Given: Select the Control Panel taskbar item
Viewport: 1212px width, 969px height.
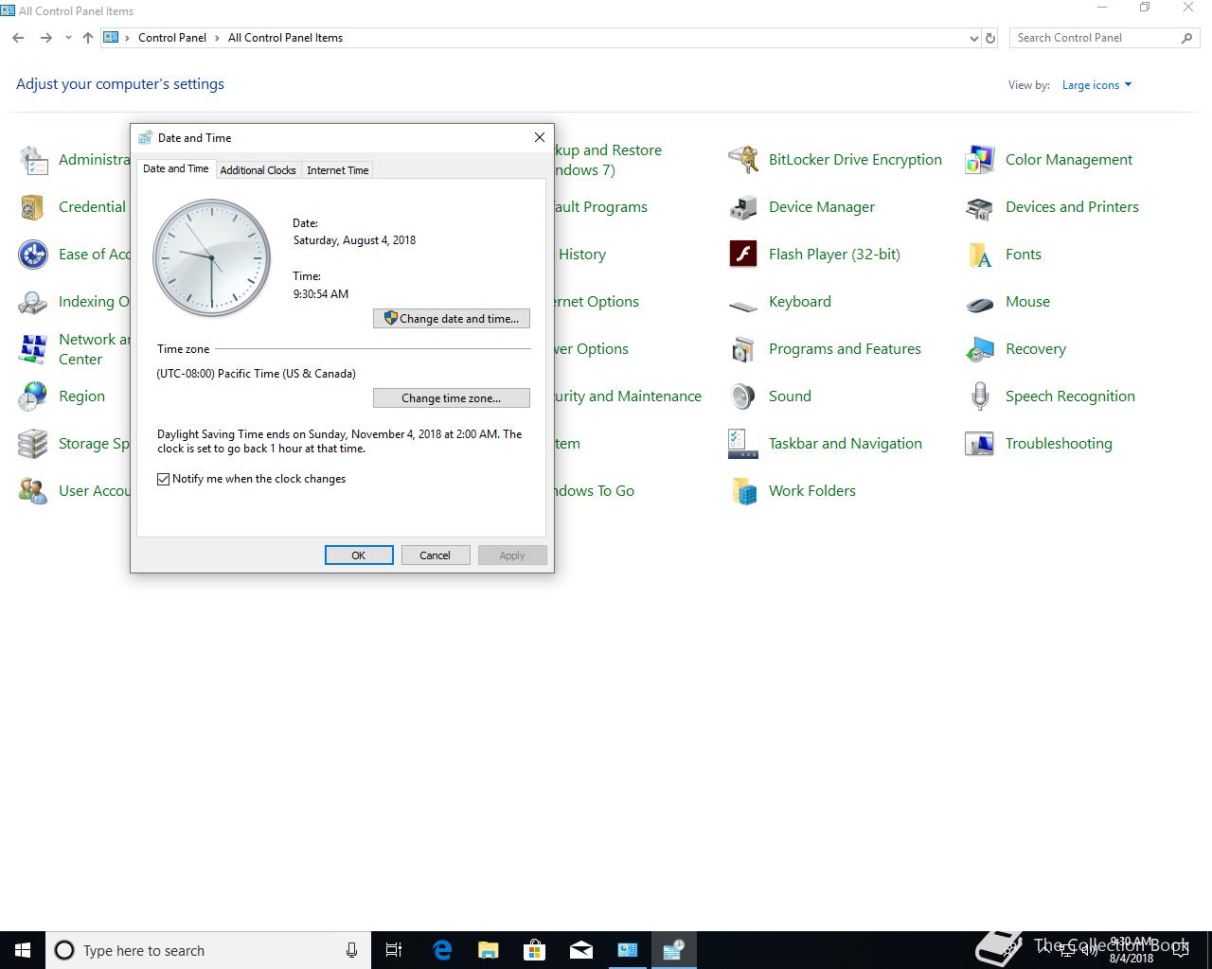Looking at the screenshot, I should tap(628, 950).
